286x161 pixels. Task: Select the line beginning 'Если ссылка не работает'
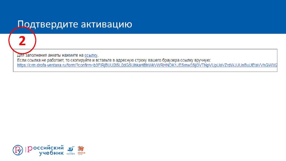114,60
